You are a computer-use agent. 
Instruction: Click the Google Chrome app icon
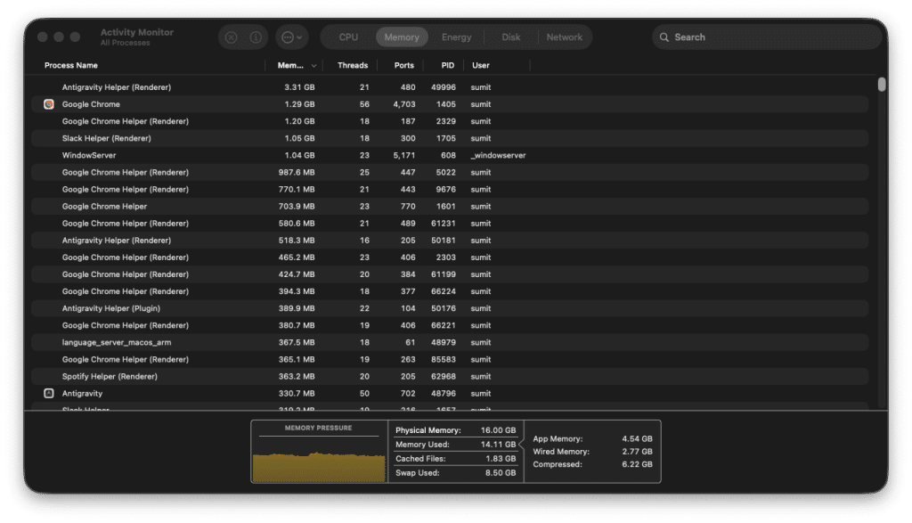point(49,104)
